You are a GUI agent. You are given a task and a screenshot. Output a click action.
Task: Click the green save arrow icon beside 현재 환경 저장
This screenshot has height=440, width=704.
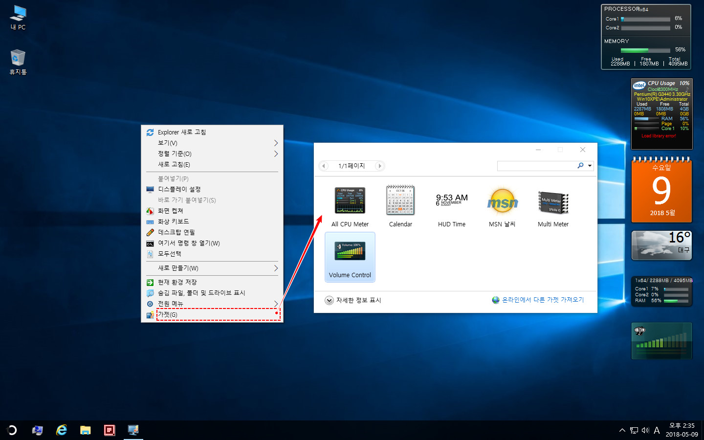[150, 282]
